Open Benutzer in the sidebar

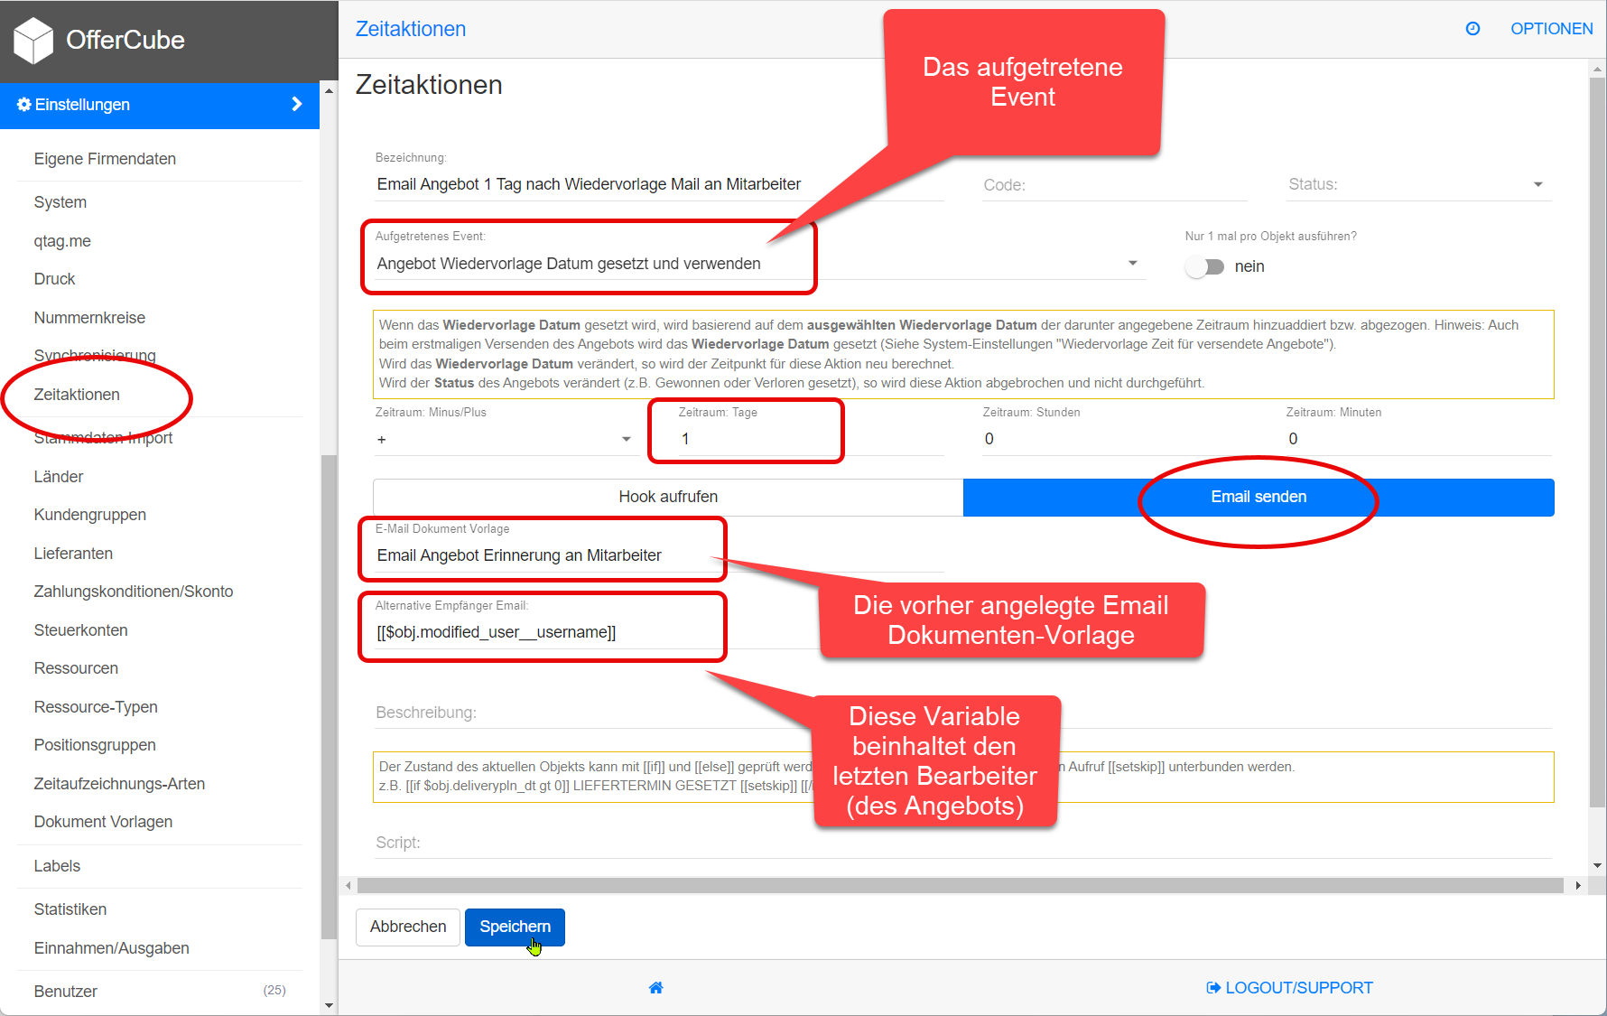coord(65,992)
